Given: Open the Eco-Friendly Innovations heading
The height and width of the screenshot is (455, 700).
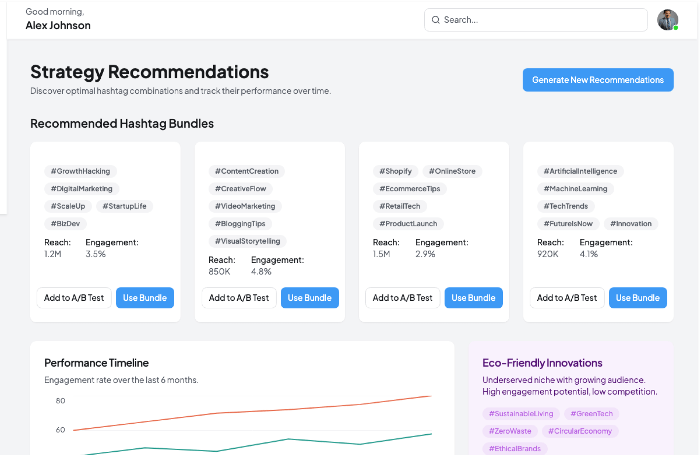Looking at the screenshot, I should [542, 363].
